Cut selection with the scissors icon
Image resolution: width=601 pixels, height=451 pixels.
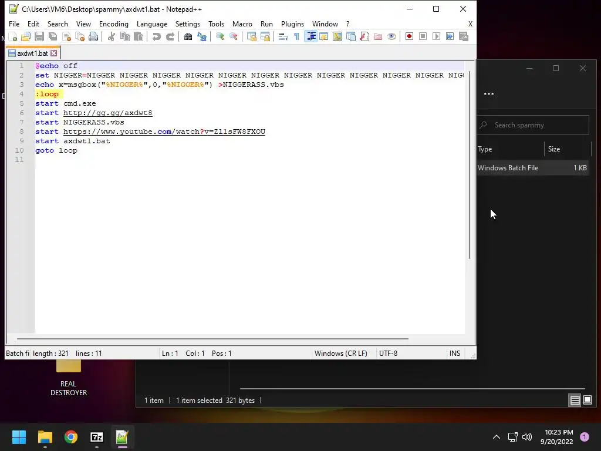112,36
